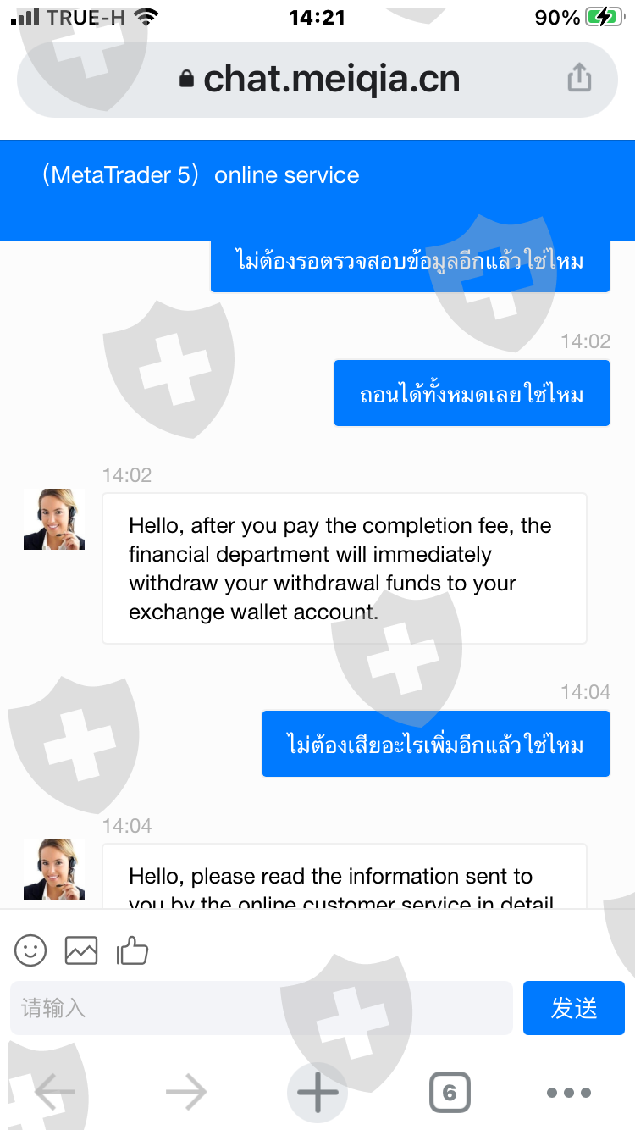The image size is (635, 1130).
Task: Tap the 请输入 message input field
Action: (x=261, y=1008)
